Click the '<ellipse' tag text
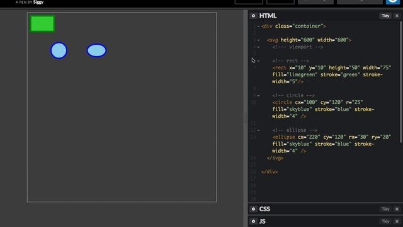Image resolution: width=403 pixels, height=227 pixels. [x=284, y=137]
